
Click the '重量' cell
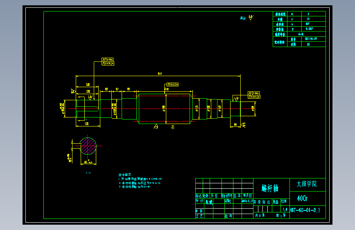point(276,202)
